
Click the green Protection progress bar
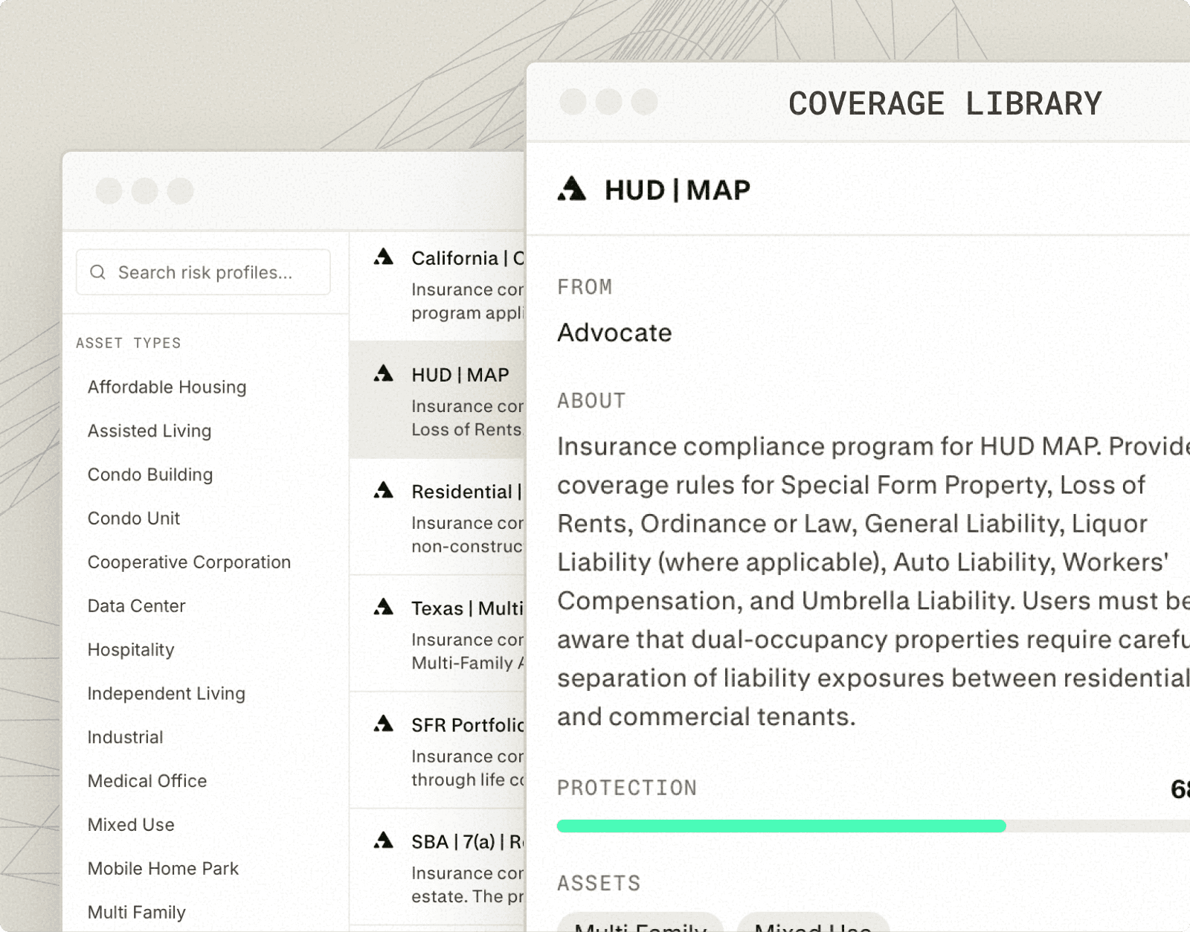pos(782,826)
